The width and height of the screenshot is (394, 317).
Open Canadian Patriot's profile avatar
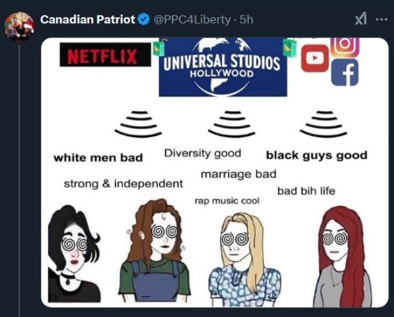point(19,26)
